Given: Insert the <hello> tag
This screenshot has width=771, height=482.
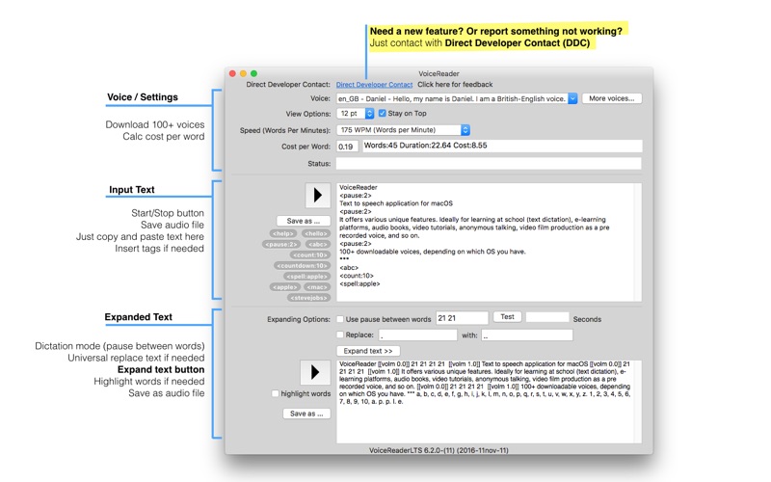Looking at the screenshot, I should pos(316,233).
